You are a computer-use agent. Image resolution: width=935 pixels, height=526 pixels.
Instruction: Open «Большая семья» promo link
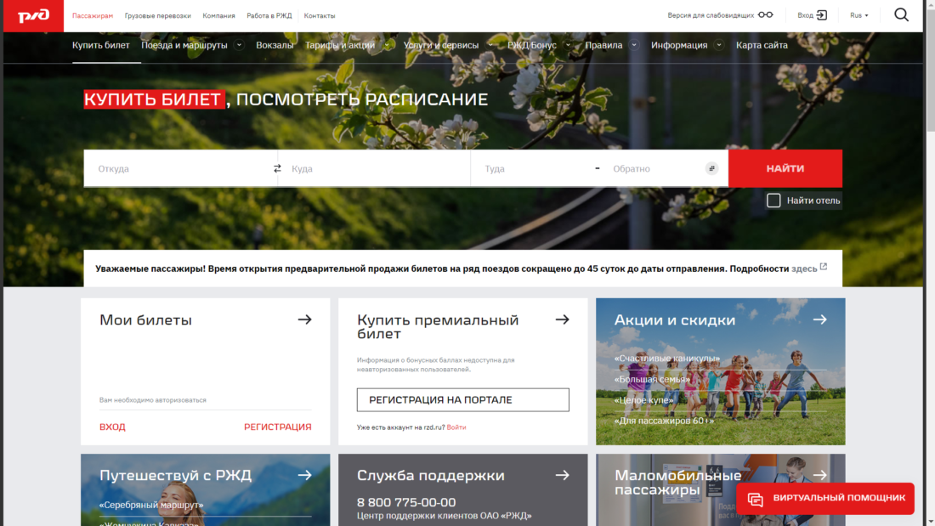click(652, 379)
